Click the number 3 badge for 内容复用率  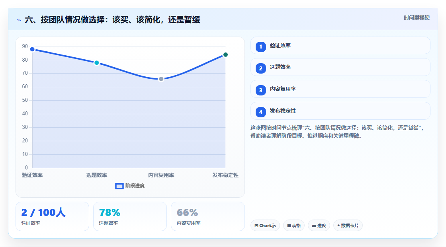click(260, 90)
